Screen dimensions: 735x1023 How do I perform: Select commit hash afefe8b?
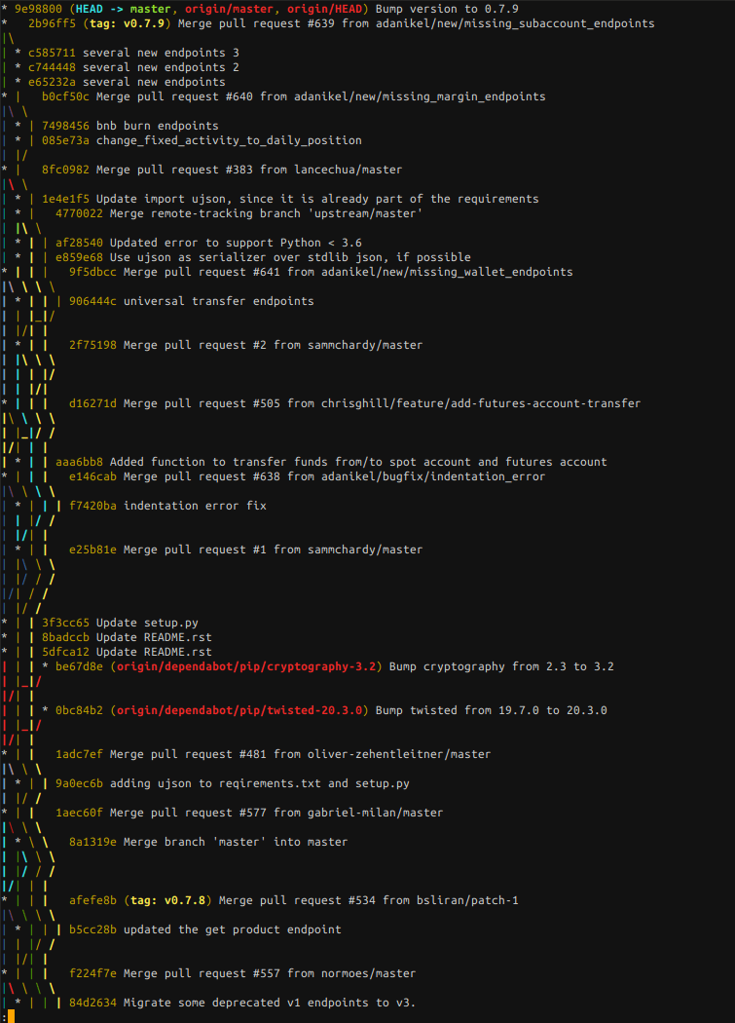pos(93,900)
